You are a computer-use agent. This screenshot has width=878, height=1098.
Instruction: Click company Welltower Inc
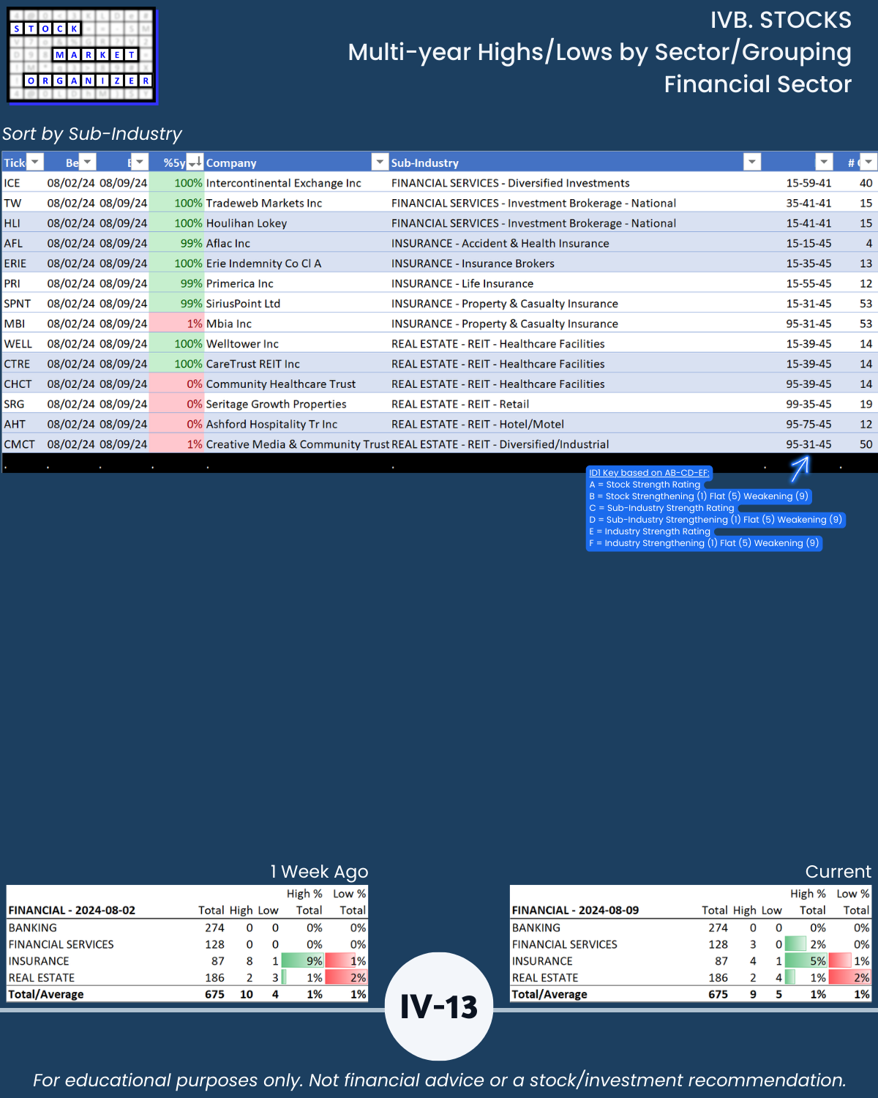pos(242,344)
